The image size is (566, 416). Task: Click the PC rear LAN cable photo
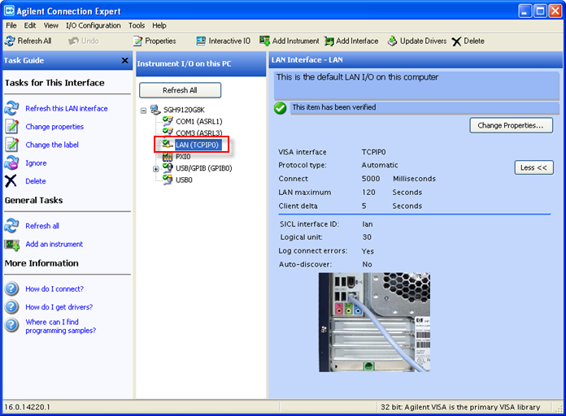(374, 322)
